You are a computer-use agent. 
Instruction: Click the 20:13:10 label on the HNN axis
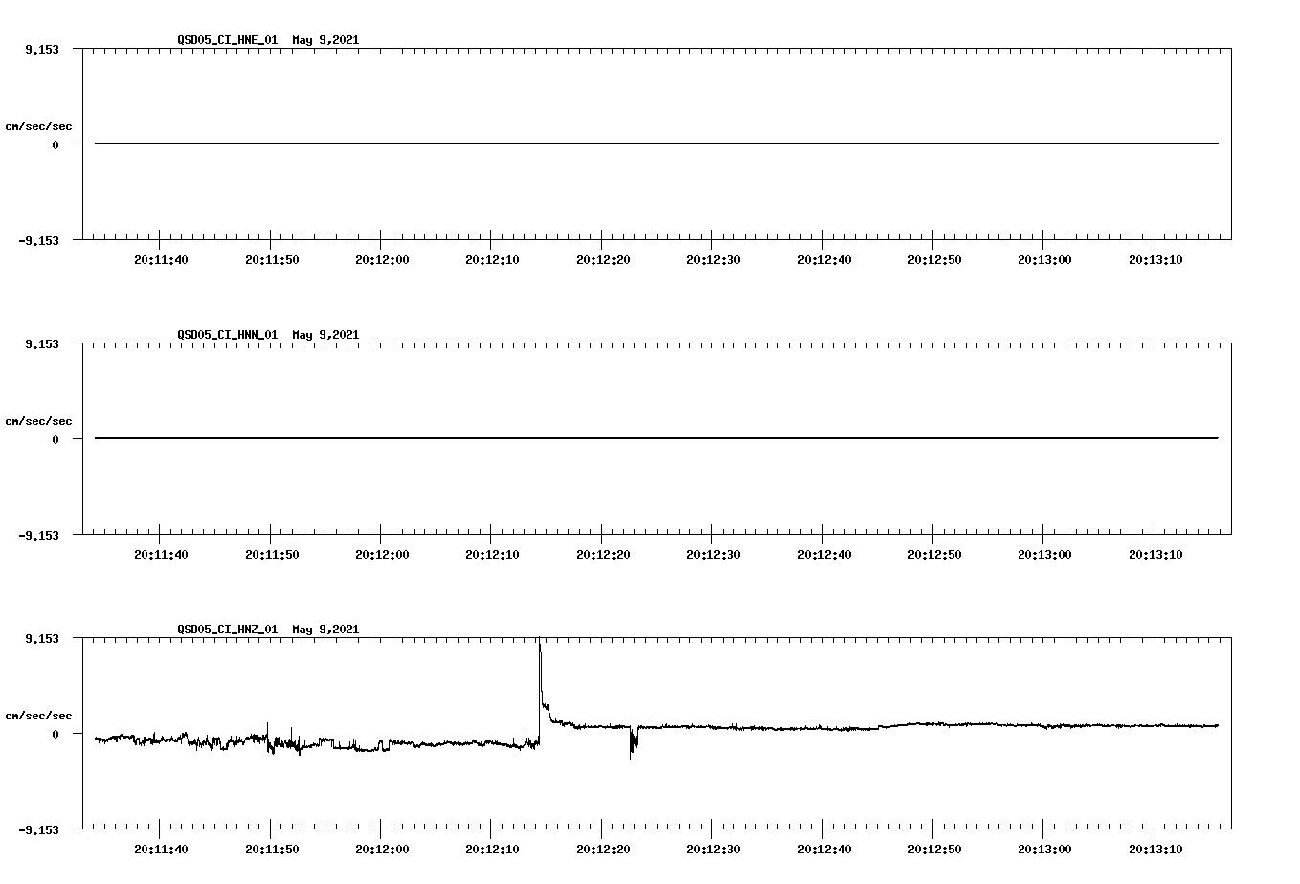tap(1156, 553)
